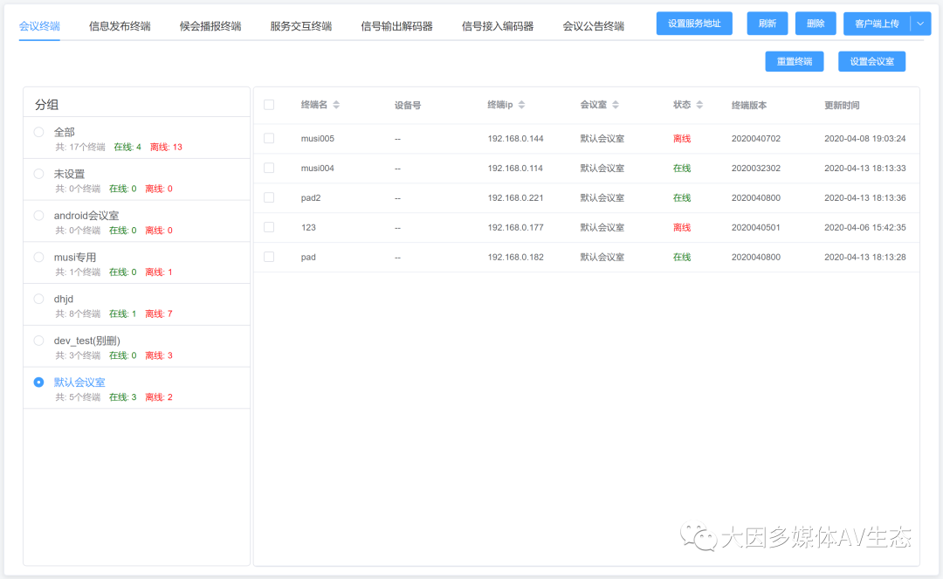
Task: Select the 全部 group radio button
Action: 38,132
